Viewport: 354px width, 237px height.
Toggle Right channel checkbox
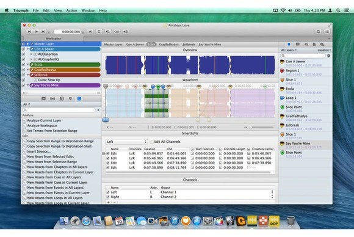pyautogui.click(x=108, y=197)
